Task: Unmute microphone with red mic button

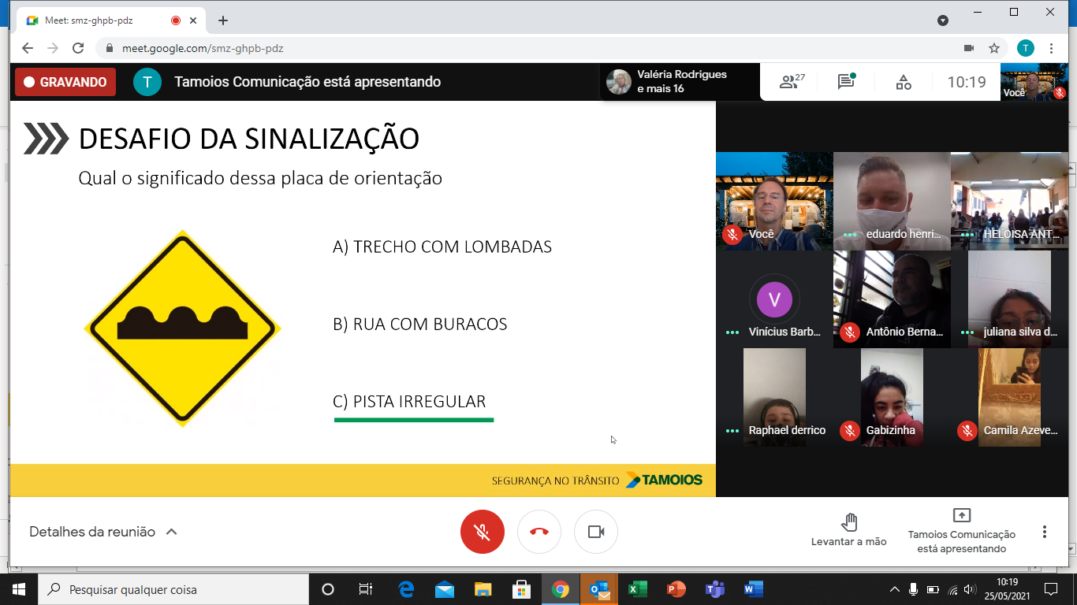Action: point(483,532)
